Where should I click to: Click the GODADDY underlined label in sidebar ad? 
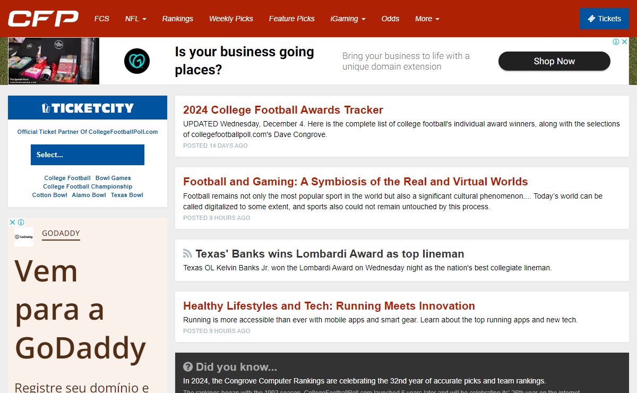click(x=61, y=233)
